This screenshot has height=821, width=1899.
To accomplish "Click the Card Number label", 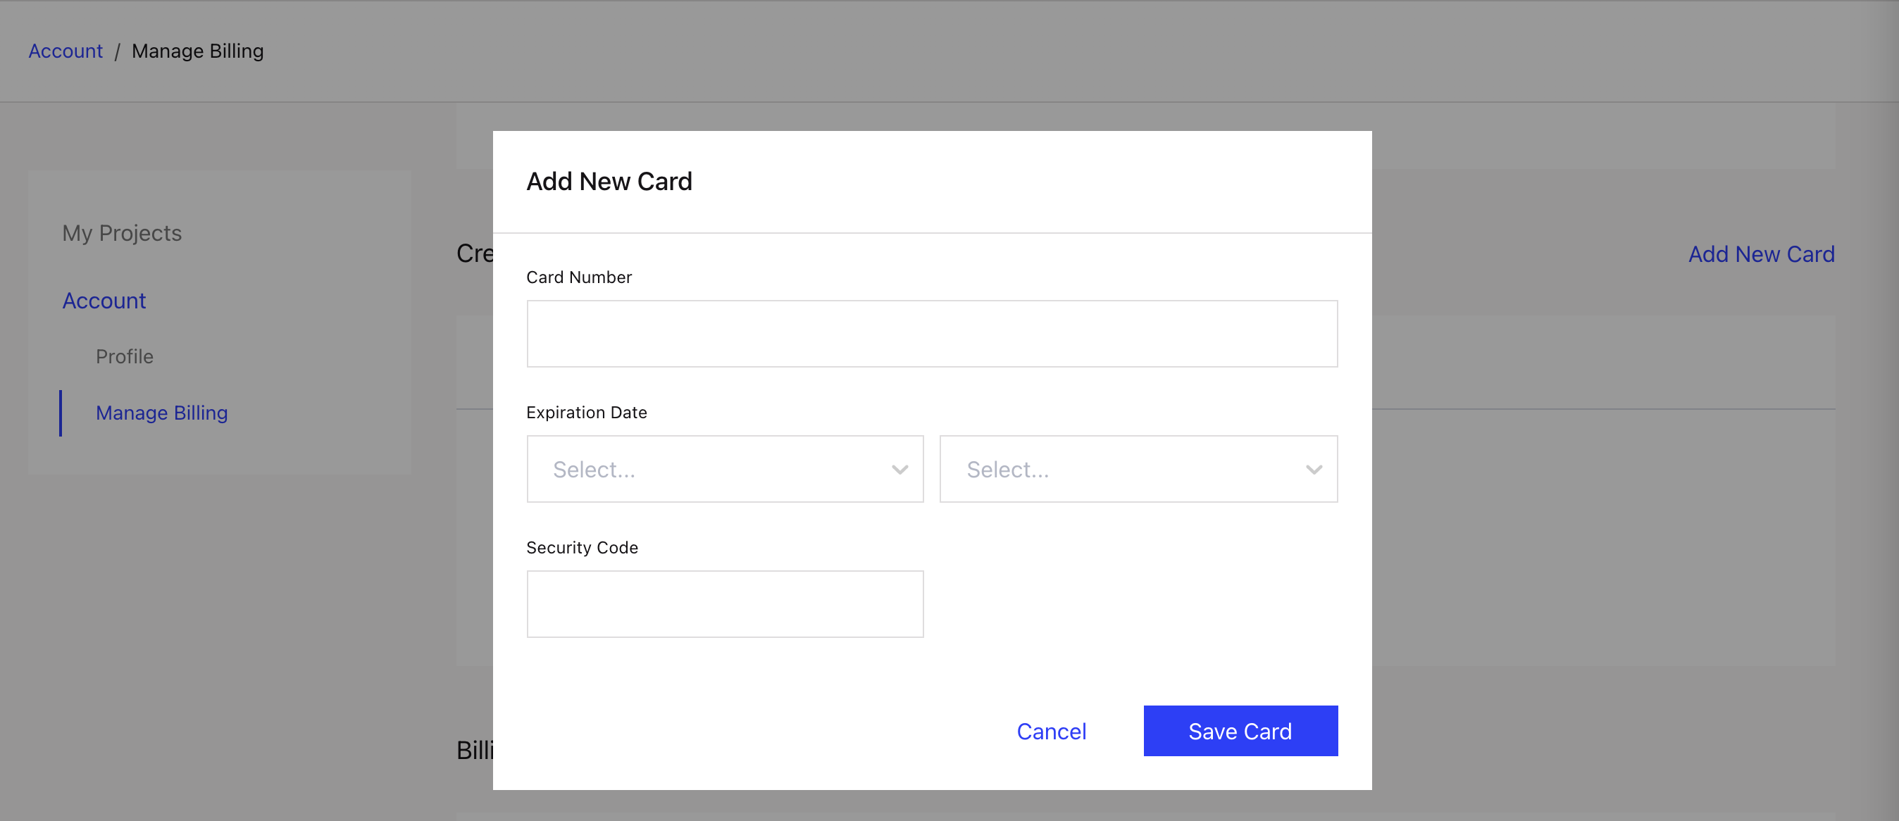I will point(579,277).
